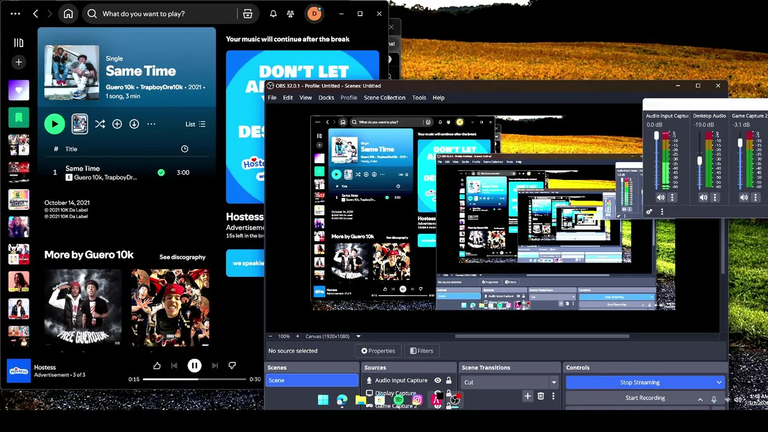Expand Stop Streaming dropdown arrow

point(719,382)
